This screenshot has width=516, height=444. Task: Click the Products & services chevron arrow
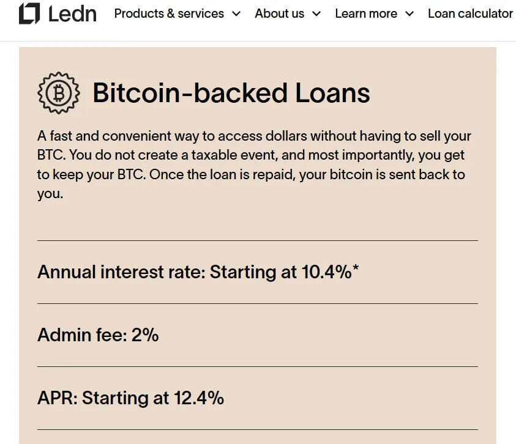tap(236, 14)
